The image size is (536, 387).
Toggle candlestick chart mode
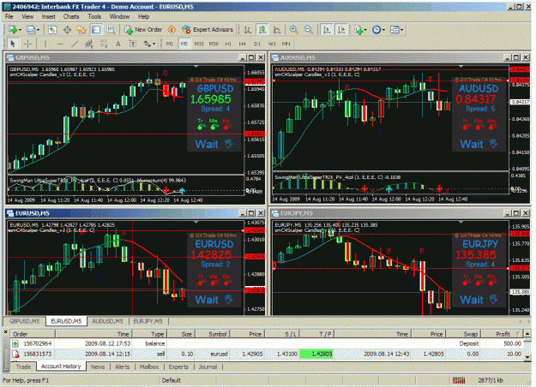(x=262, y=30)
